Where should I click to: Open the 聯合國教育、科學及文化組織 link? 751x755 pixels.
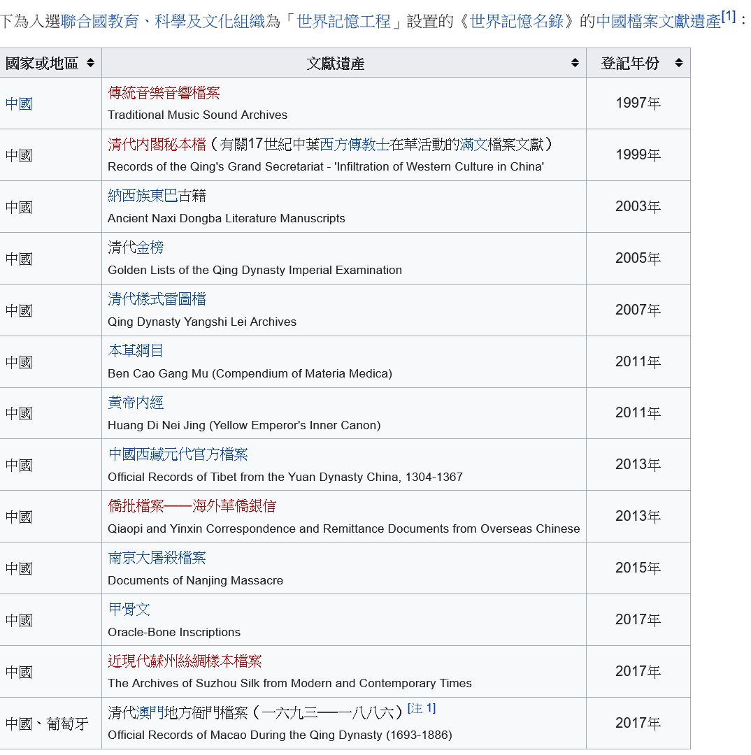pyautogui.click(x=164, y=21)
